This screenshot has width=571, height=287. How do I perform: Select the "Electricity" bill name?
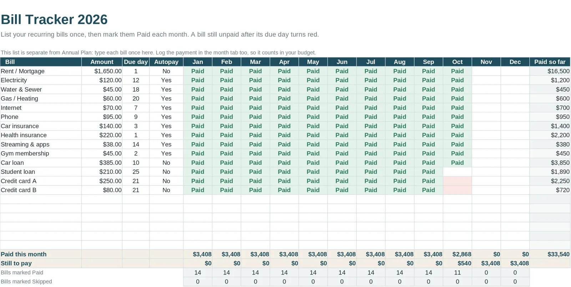pyautogui.click(x=14, y=80)
